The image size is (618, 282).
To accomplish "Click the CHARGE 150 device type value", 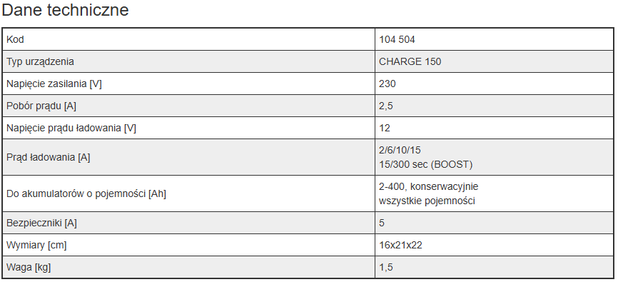I will pos(410,61).
